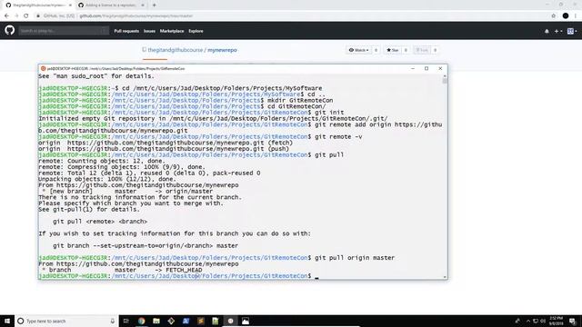Open File Explorer from the taskbar
Screen dimensions: 582x327
pos(156,321)
